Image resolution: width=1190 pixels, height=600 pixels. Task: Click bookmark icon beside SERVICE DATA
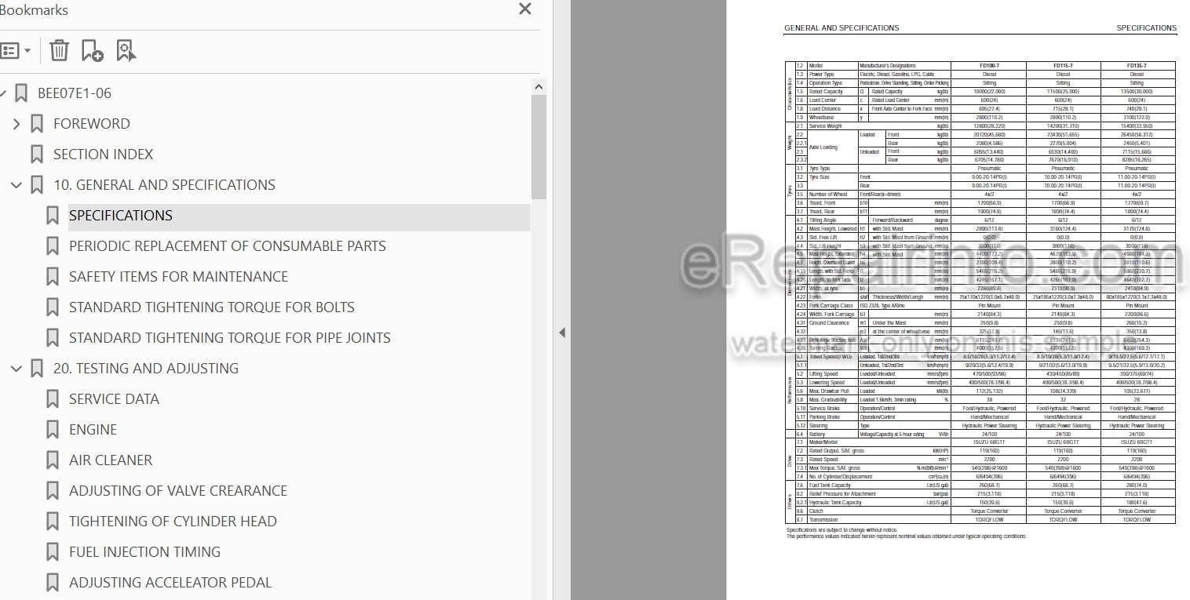pos(52,399)
